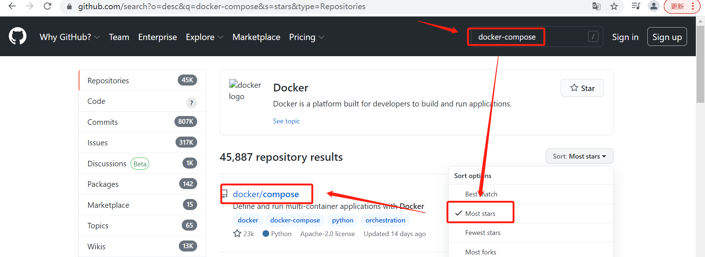Image resolution: width=705 pixels, height=257 pixels.
Task: Choose Best match sort option
Action: click(x=531, y=194)
